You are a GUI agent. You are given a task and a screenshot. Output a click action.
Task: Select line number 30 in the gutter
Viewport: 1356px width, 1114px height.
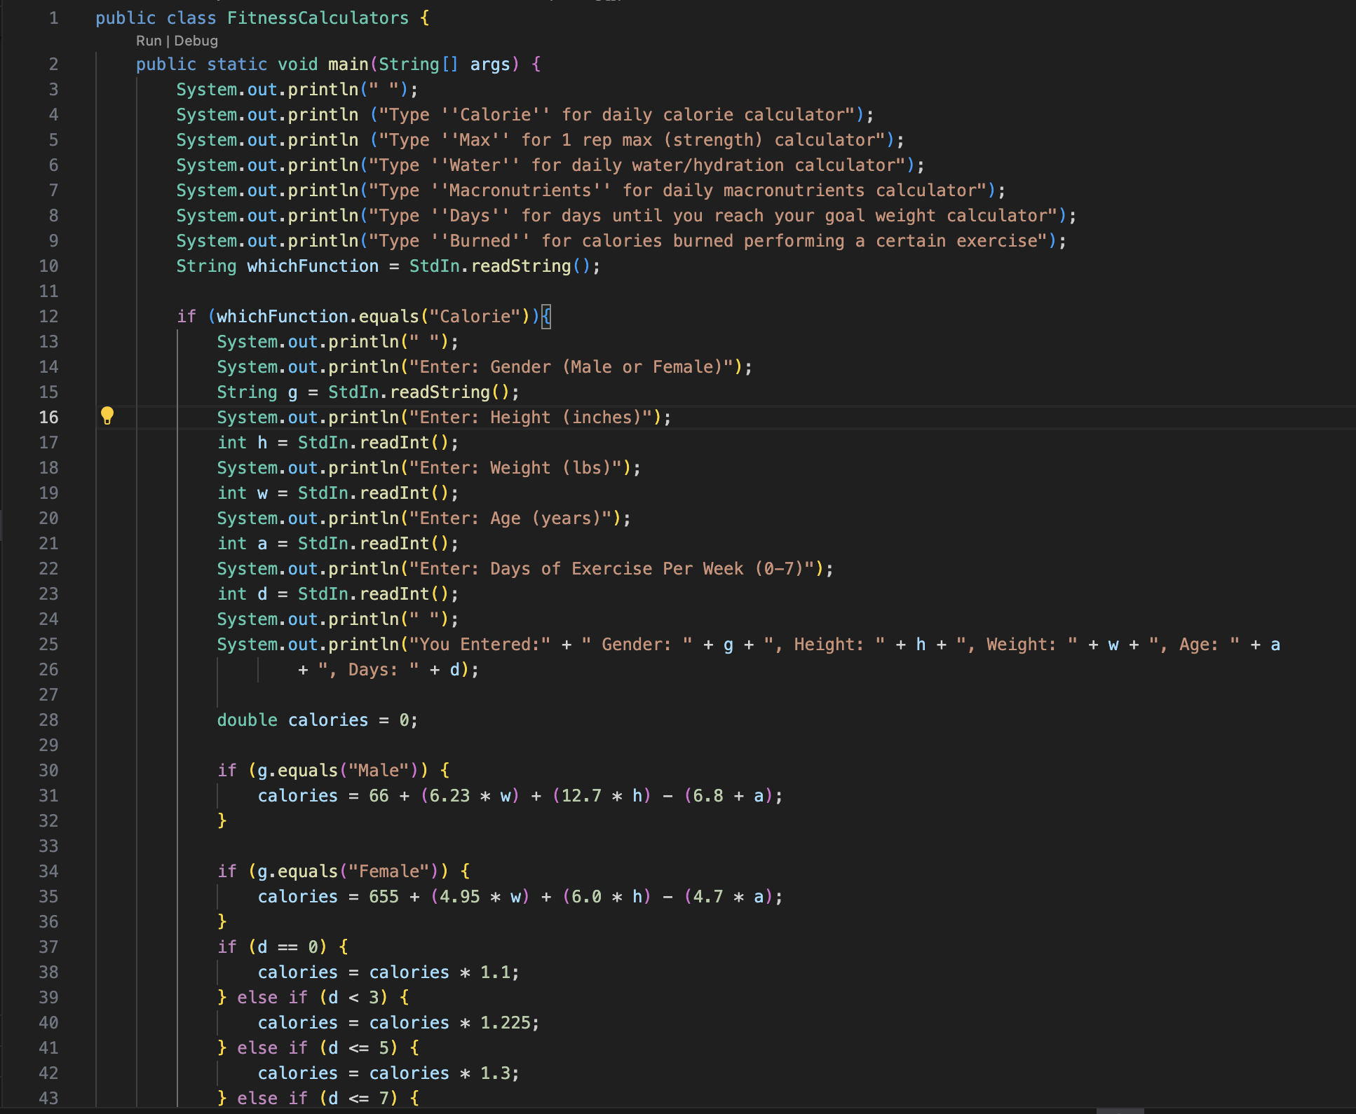(48, 771)
